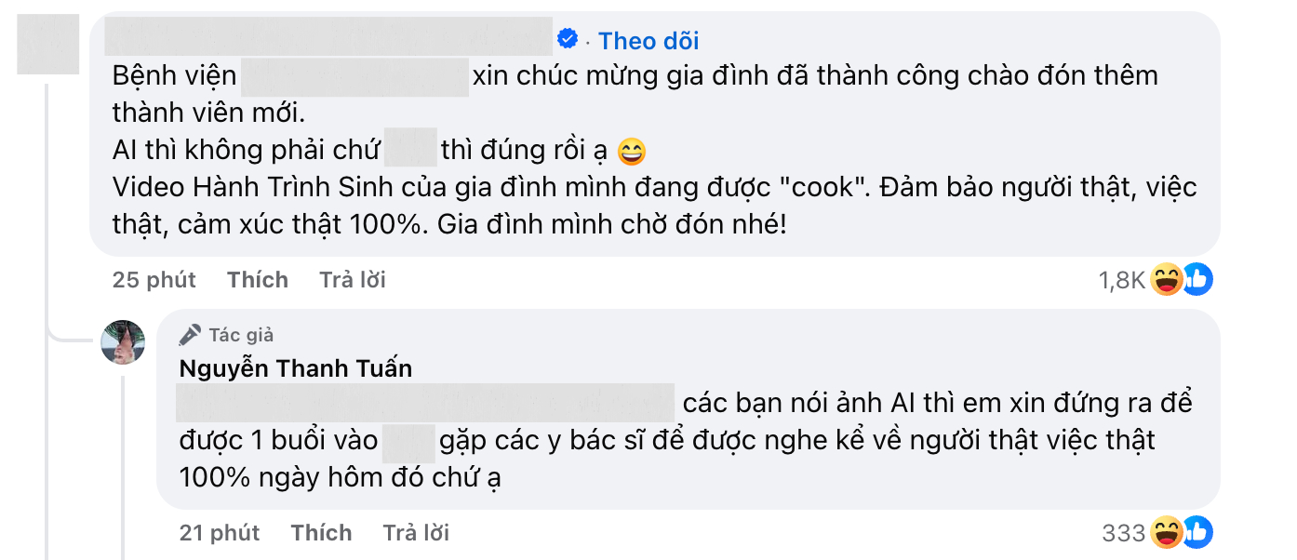This screenshot has height=560, width=1297.
Task: Click Nguyễn Thanh Tuấn's profile picture
Action: point(122,342)
